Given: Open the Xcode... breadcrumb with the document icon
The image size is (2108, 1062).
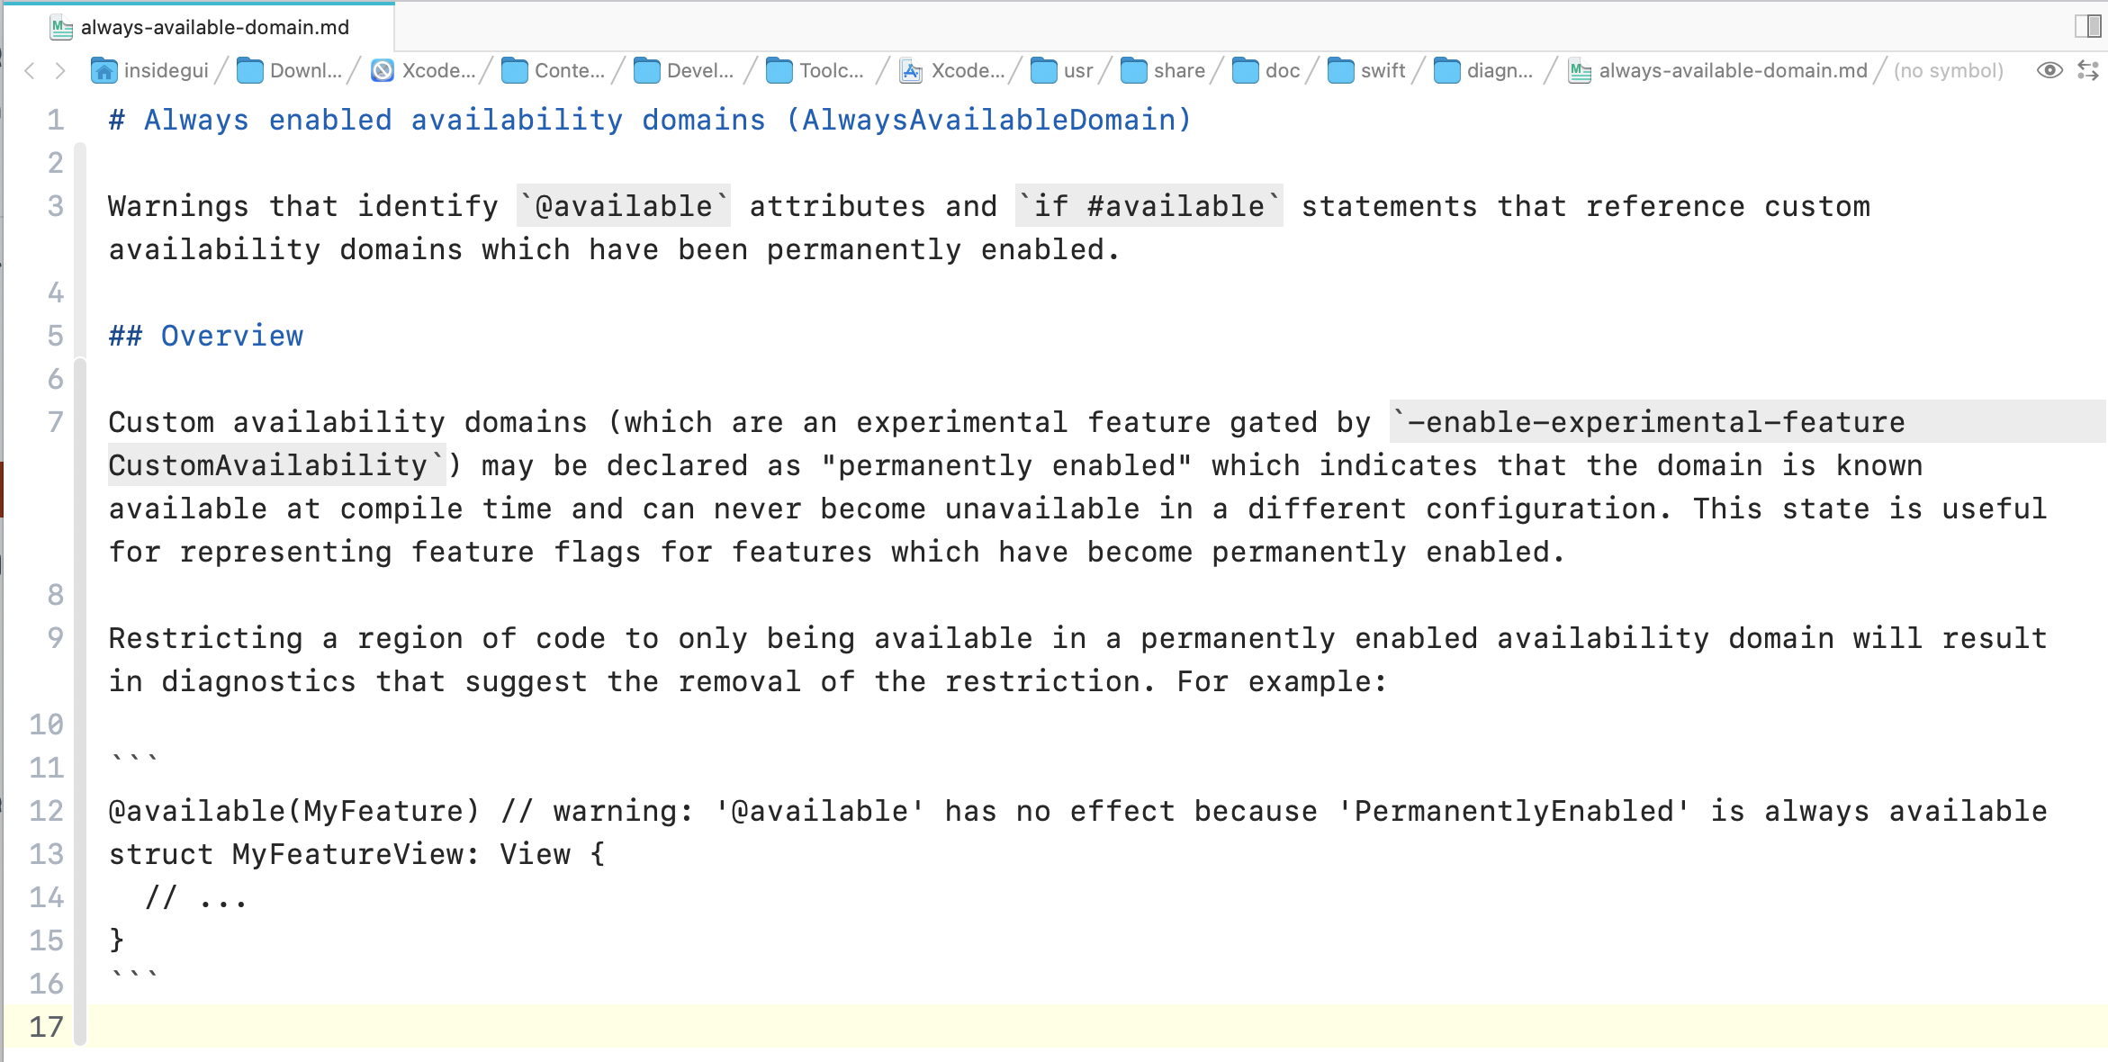Looking at the screenshot, I should (952, 71).
